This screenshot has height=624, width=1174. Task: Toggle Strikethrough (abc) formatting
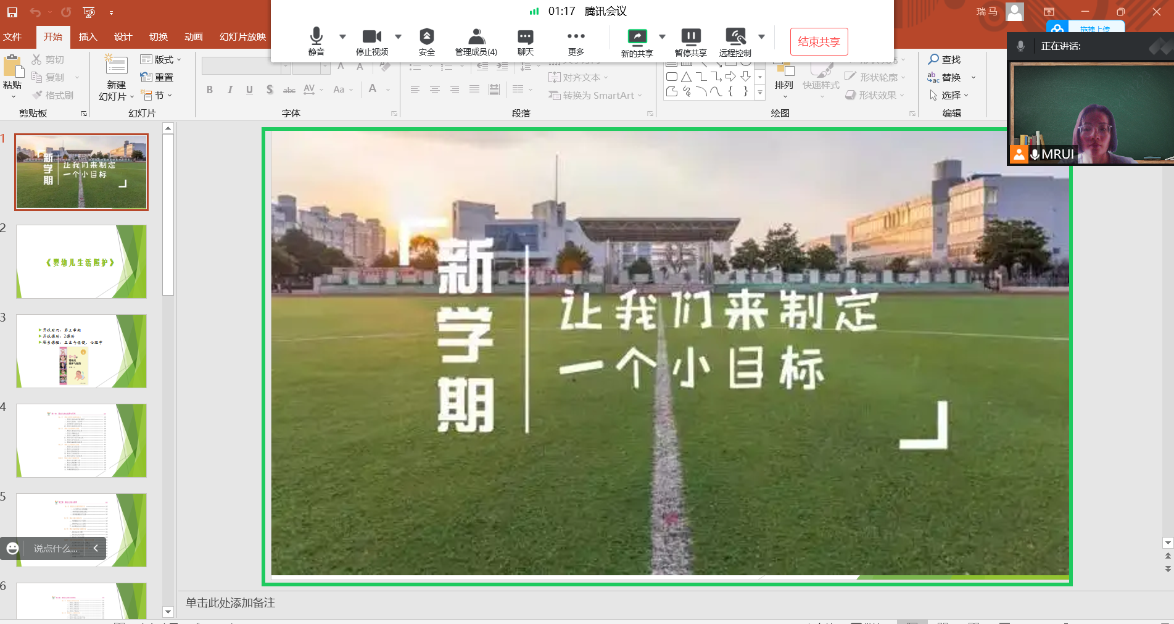[289, 89]
